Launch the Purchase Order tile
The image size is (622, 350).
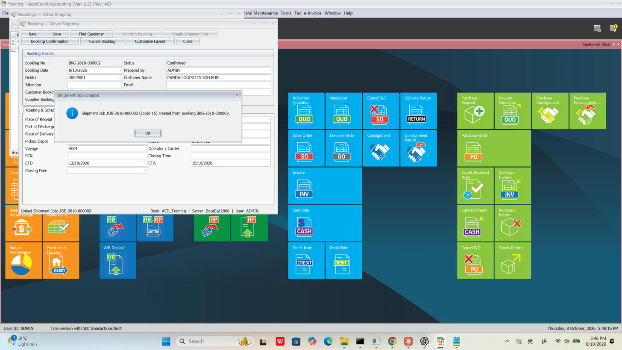click(494, 148)
